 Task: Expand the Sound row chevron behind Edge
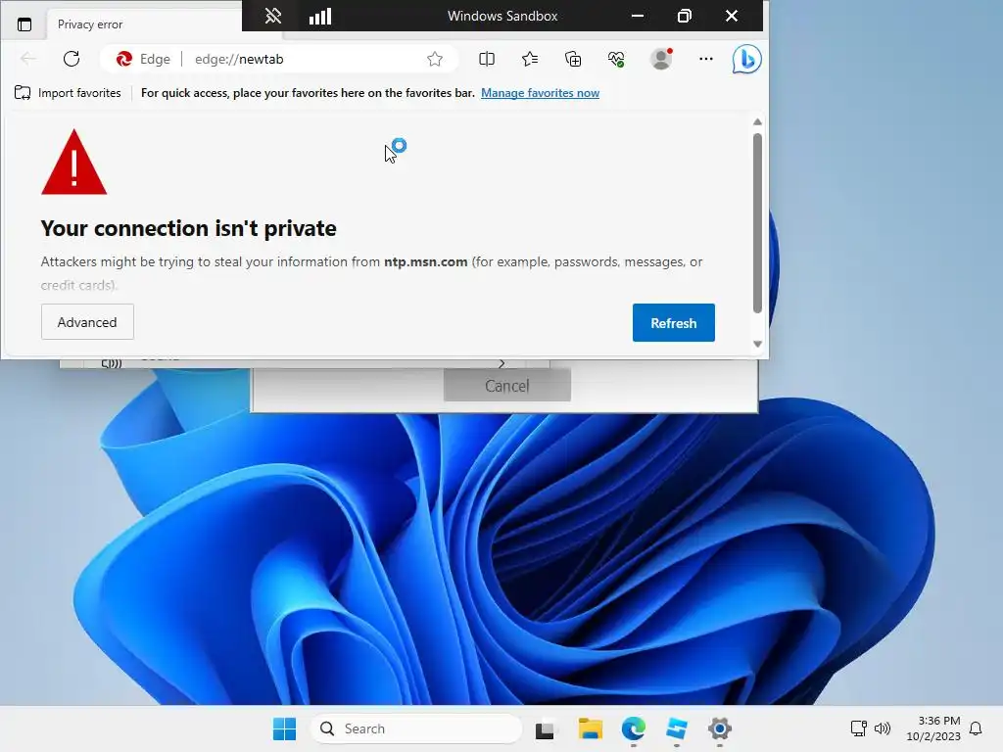[501, 363]
